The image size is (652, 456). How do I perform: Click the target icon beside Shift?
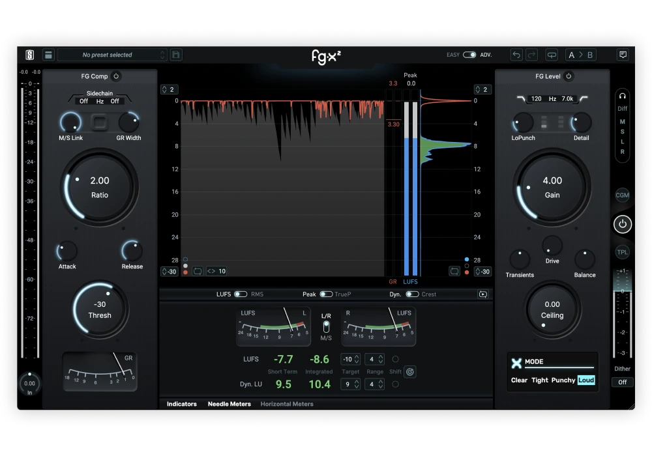coord(409,372)
